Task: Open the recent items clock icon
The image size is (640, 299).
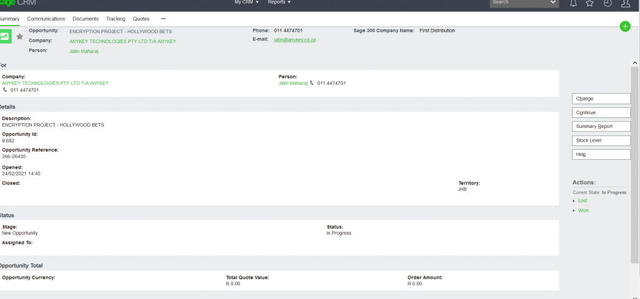Action: click(x=607, y=4)
